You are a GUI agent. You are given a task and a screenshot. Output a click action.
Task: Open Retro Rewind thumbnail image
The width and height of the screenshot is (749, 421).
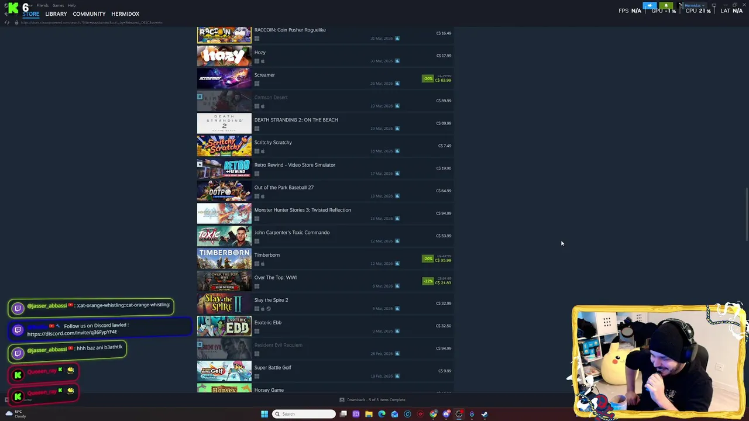coord(224,168)
